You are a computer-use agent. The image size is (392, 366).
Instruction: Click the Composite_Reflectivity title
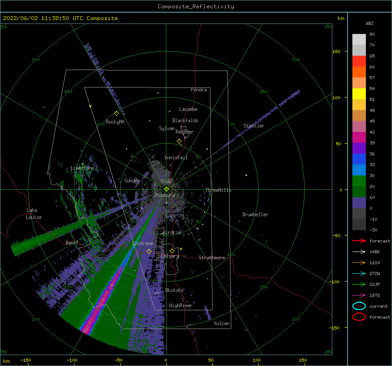pos(196,7)
